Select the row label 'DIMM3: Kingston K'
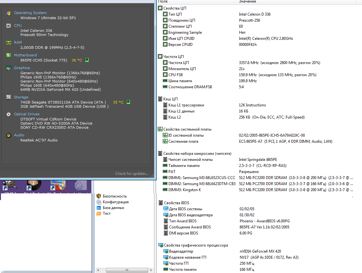The height and width of the screenshot is (273, 362). (x=185, y=190)
